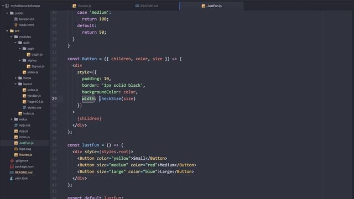Image resolution: width=354 pixels, height=199 pixels.
Task: Click the Login.js file icon
Action: click(28, 54)
